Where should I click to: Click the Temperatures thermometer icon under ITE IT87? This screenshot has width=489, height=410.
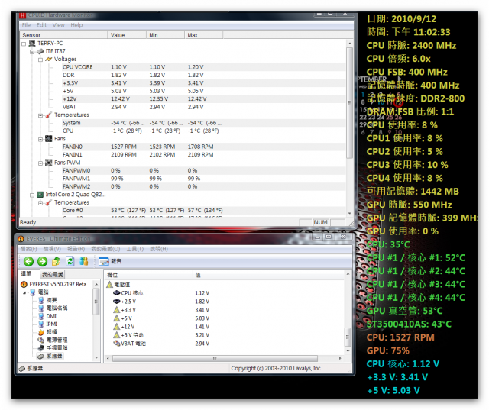point(49,115)
